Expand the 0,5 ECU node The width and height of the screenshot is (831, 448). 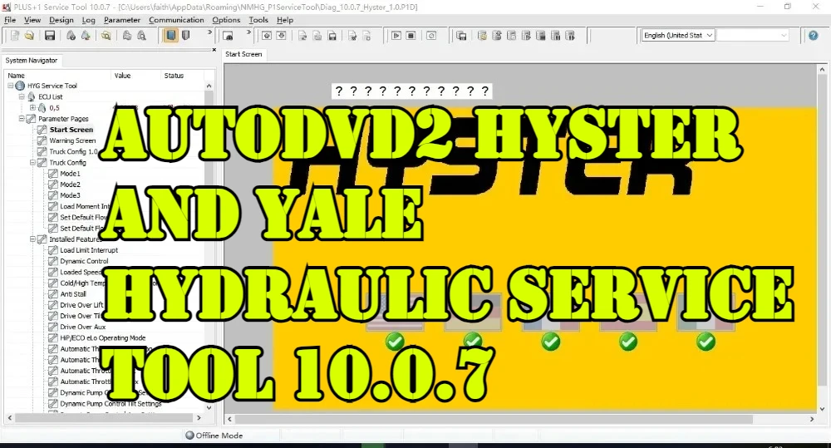tap(33, 107)
